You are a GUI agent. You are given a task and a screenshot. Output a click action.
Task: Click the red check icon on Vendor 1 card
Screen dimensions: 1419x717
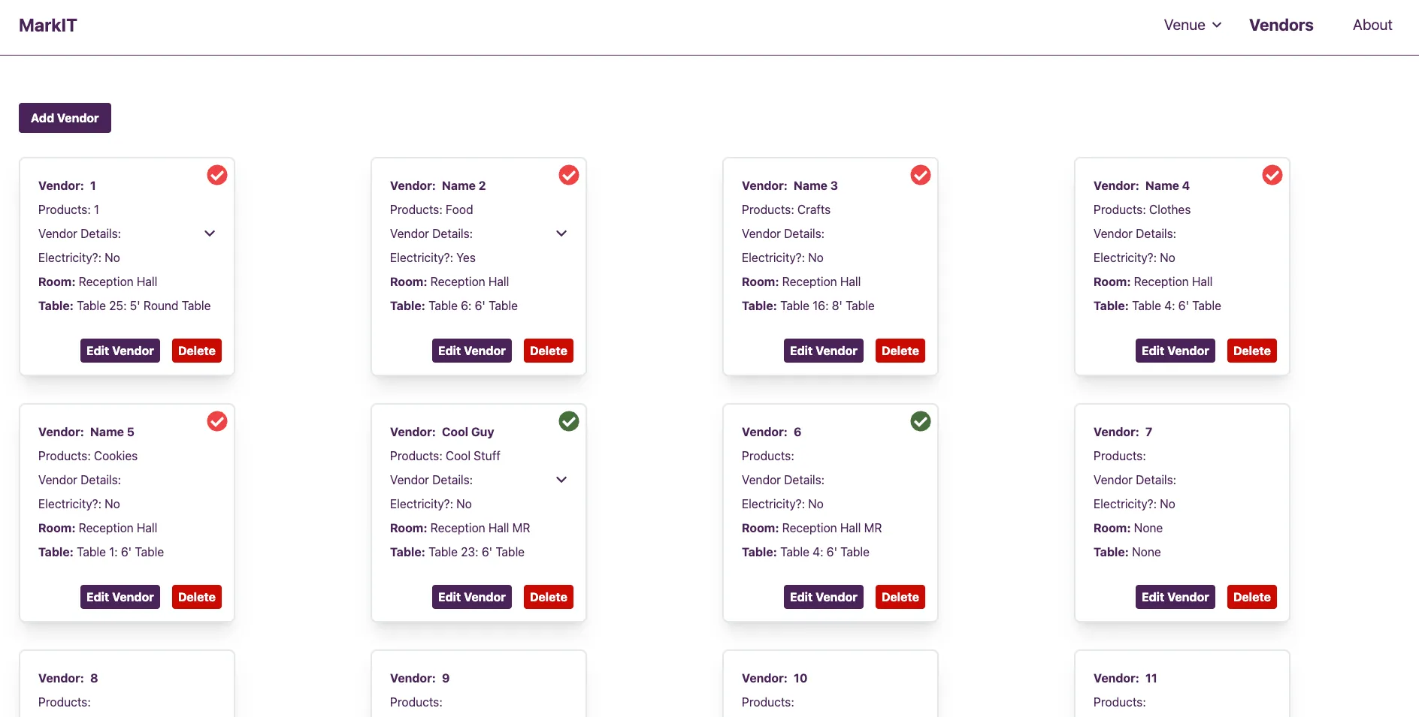coord(217,175)
